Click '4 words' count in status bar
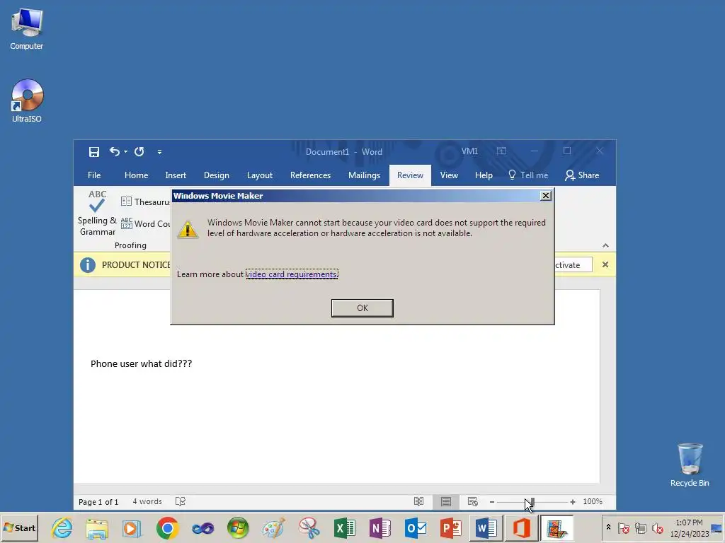This screenshot has height=543, width=725. click(x=147, y=501)
